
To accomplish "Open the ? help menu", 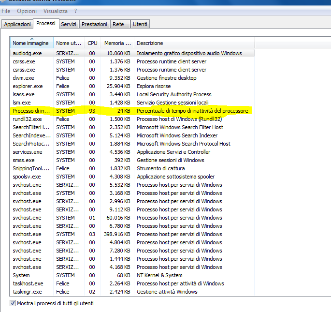I will click(75, 11).
